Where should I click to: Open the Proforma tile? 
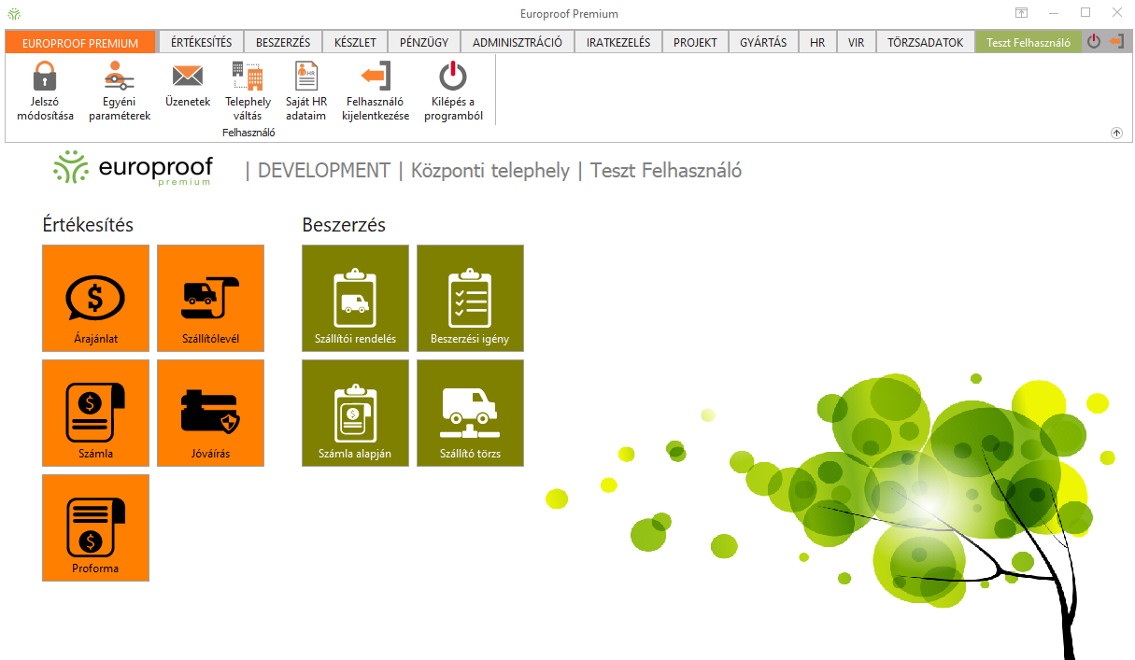tap(95, 527)
